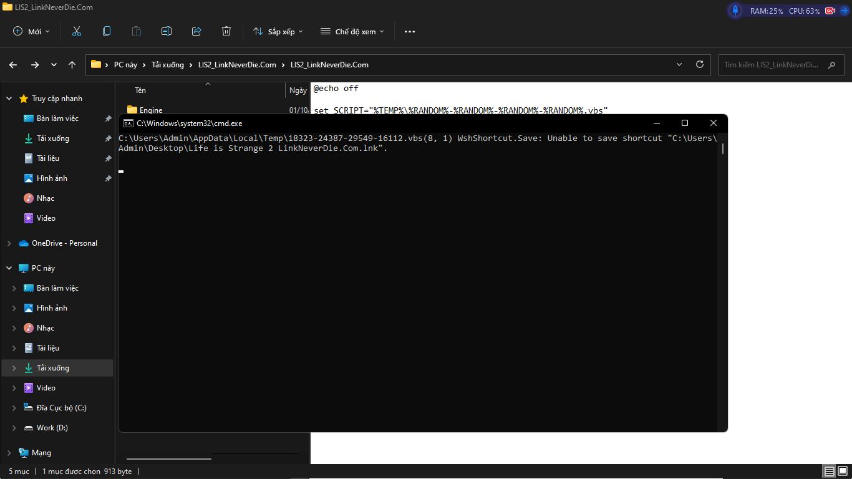Navigate back to previous folder
The image size is (852, 479).
pos(13,65)
